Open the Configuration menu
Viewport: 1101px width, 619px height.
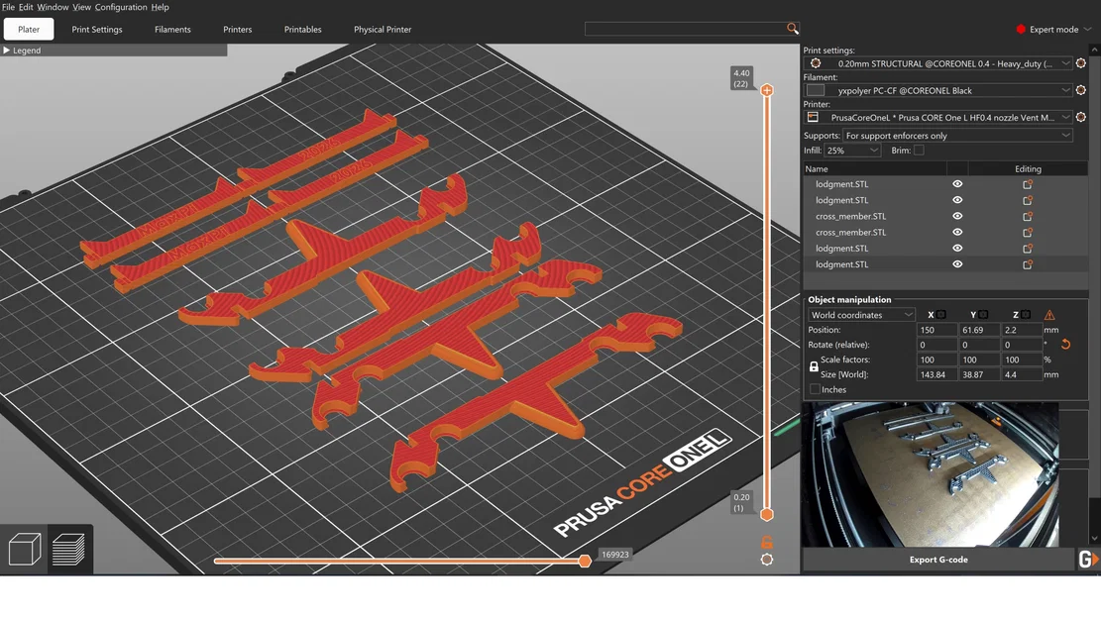click(121, 7)
